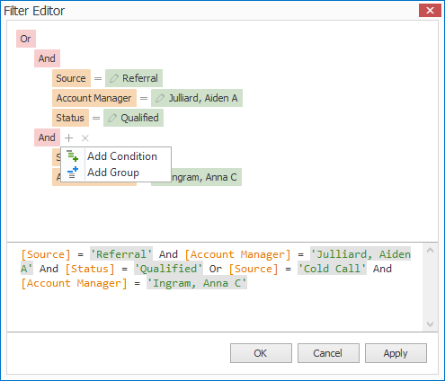Viewport: 445px width, 381px height.
Task: Edit the Qualified value
Action: pyautogui.click(x=133, y=118)
